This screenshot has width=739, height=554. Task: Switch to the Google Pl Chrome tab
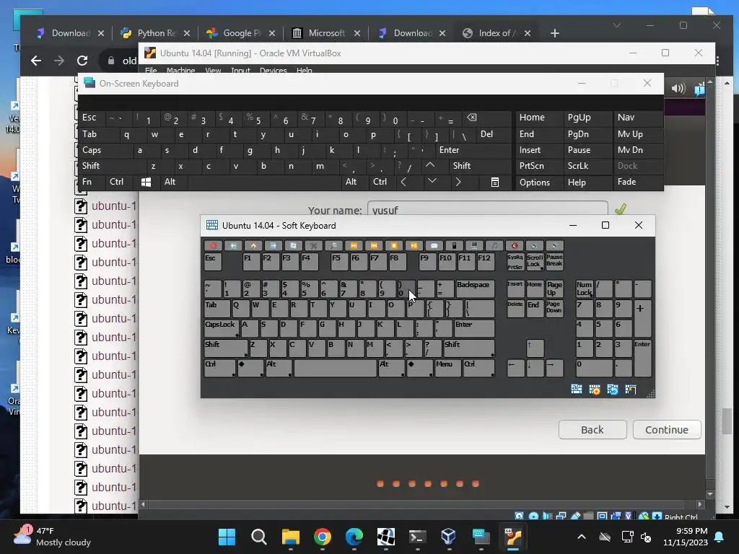pyautogui.click(x=241, y=33)
